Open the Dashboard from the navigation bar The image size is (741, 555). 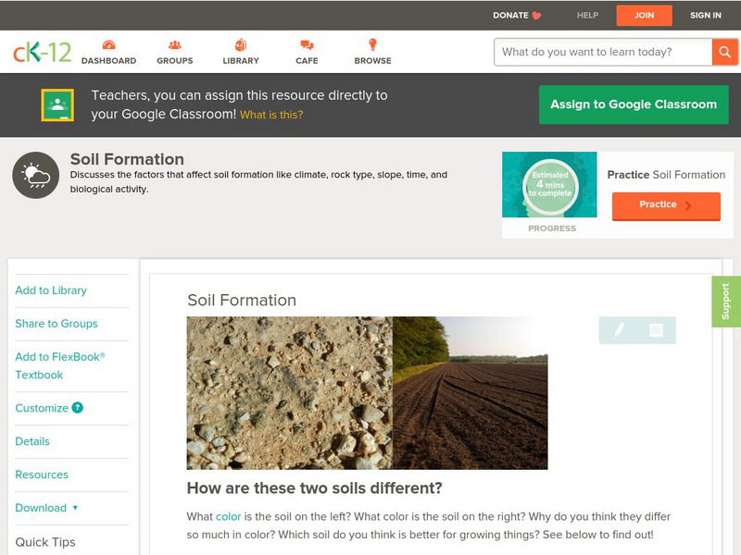tap(110, 43)
